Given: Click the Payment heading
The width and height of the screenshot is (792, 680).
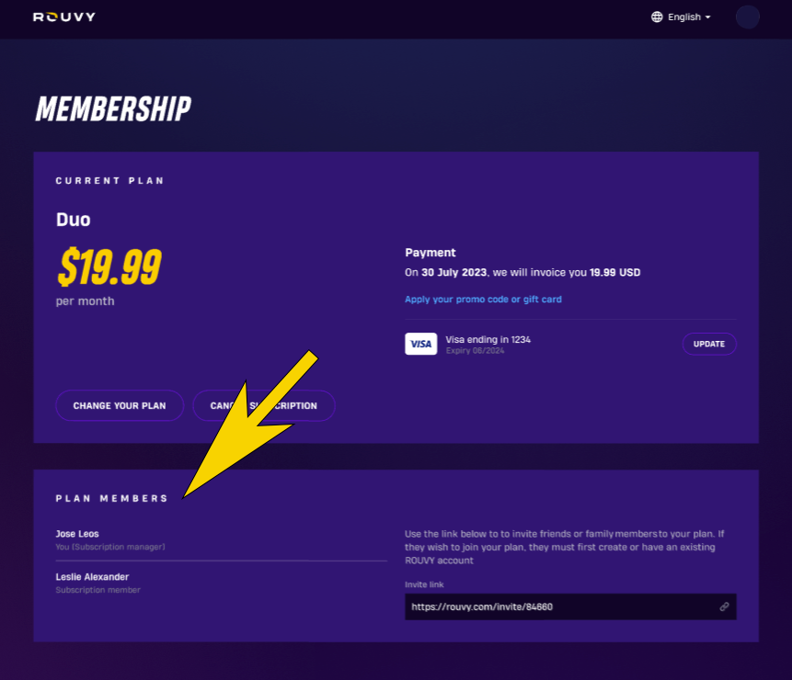Looking at the screenshot, I should 430,253.
